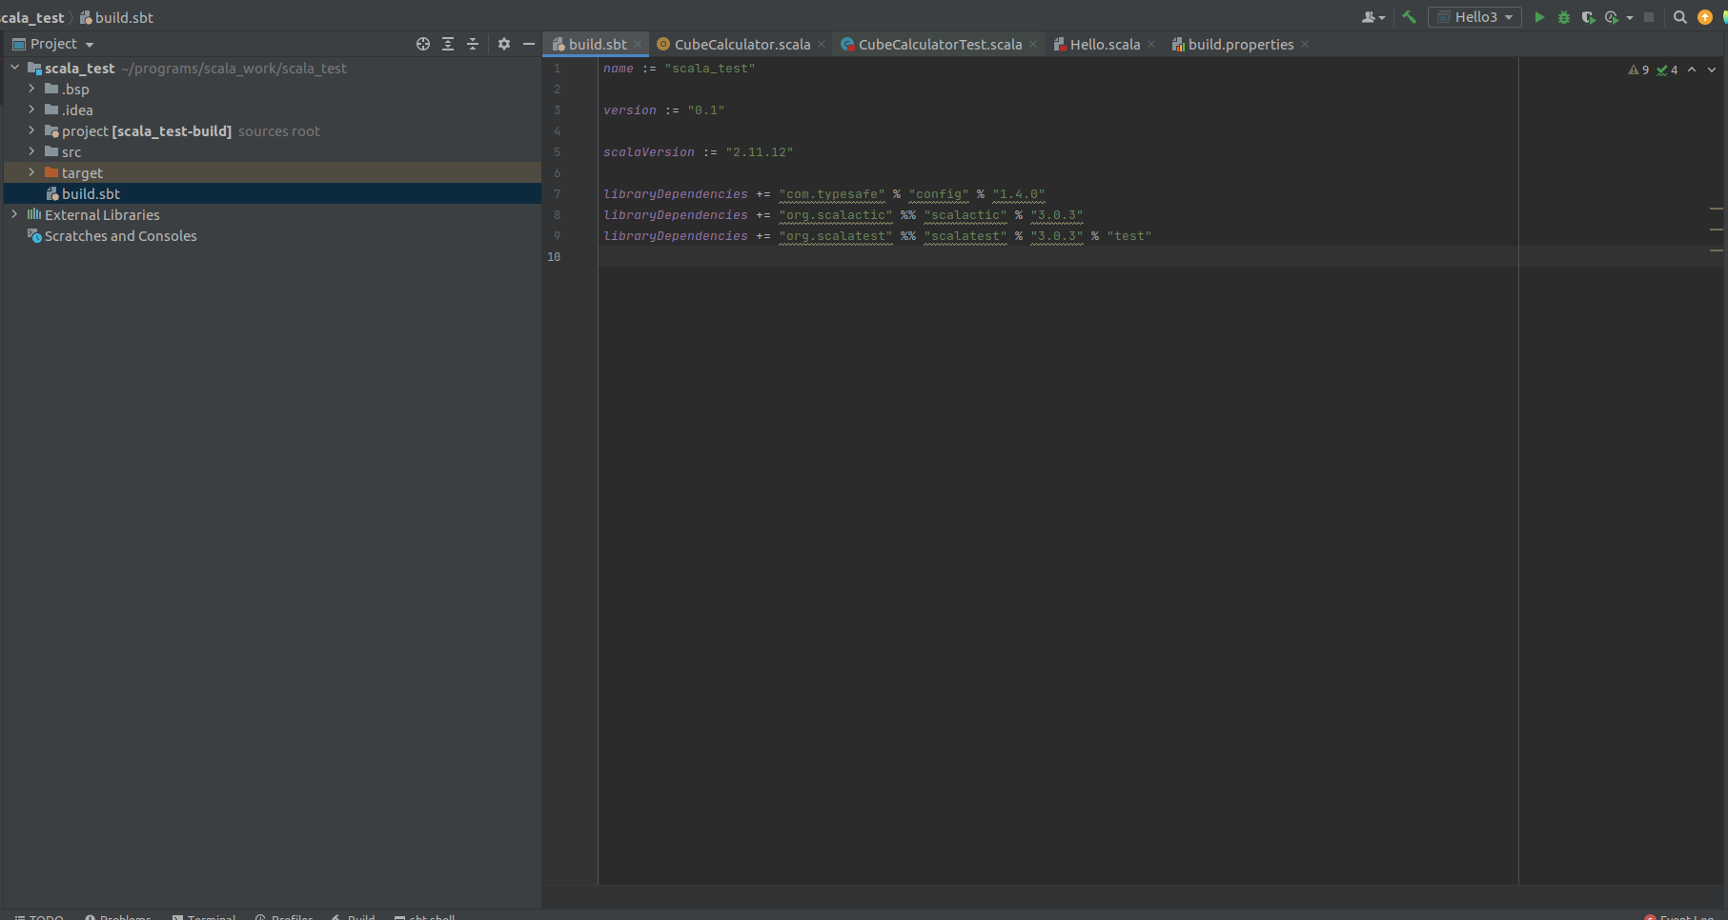Viewport: 1728px width, 920px height.
Task: Expand the target folder
Action: pos(31,172)
